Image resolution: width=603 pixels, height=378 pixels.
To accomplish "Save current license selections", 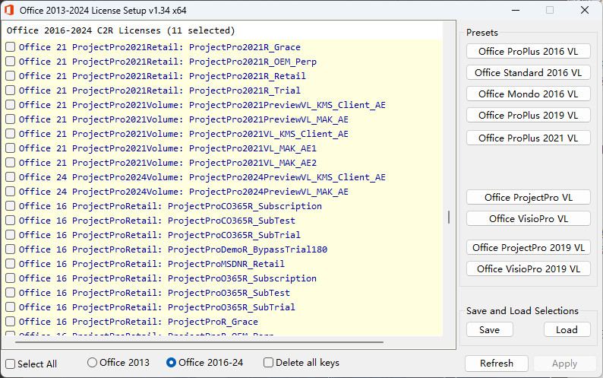I will 490,329.
